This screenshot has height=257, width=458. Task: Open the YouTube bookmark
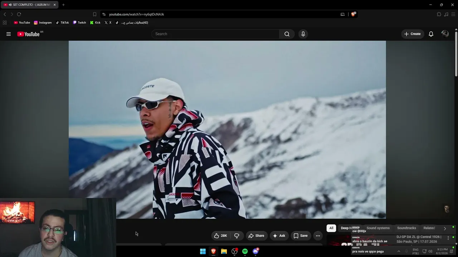22,22
